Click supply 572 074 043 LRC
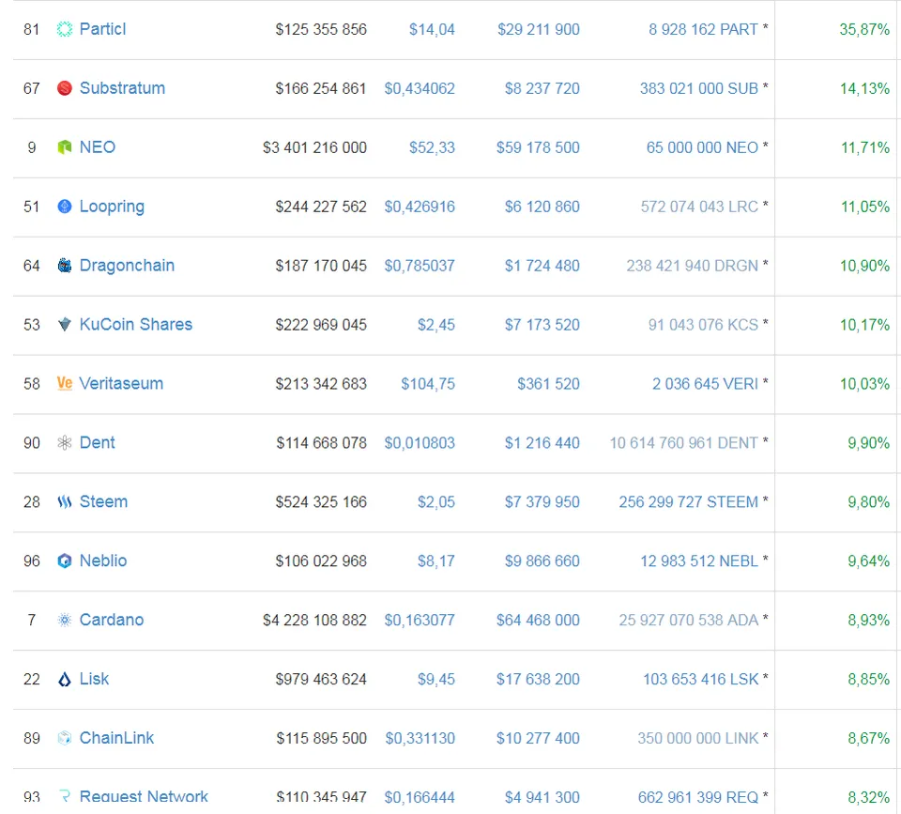This screenshot has height=814, width=901. pos(699,207)
